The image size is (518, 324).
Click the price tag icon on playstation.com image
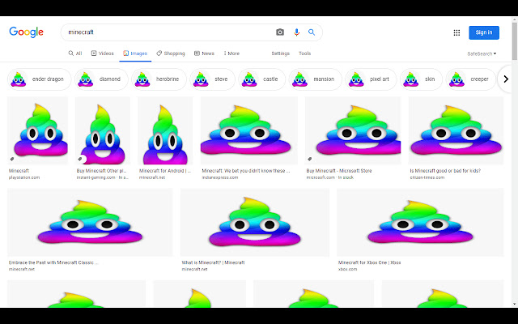point(12,159)
